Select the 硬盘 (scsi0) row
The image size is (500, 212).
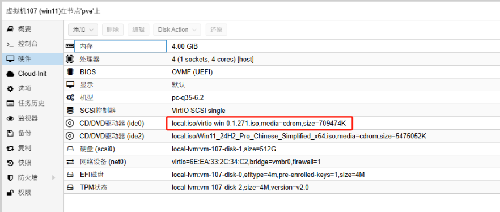tap(282, 149)
